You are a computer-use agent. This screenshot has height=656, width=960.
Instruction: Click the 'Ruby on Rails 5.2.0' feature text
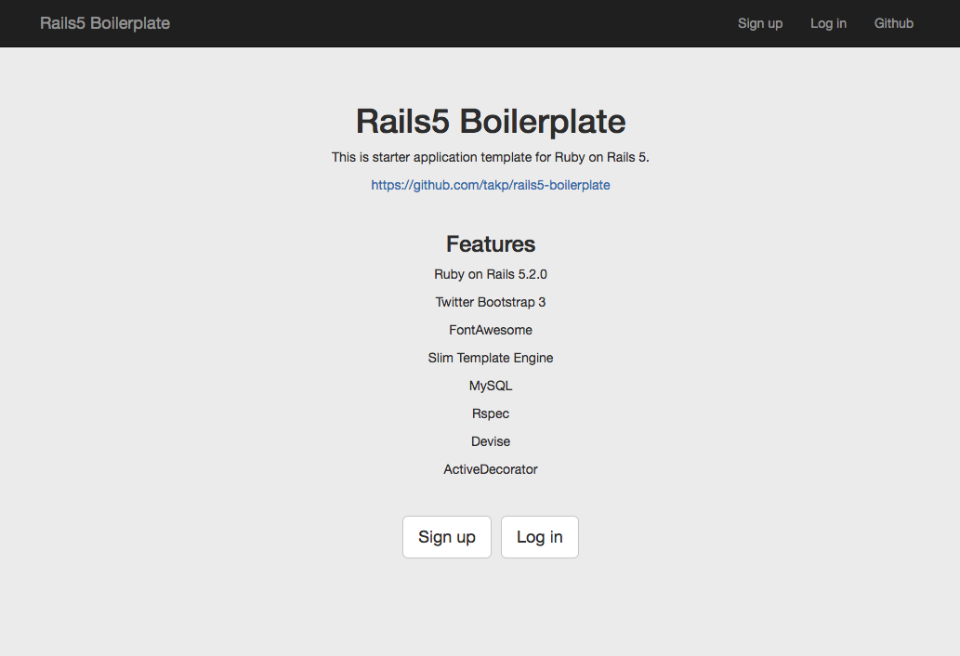[x=491, y=274]
